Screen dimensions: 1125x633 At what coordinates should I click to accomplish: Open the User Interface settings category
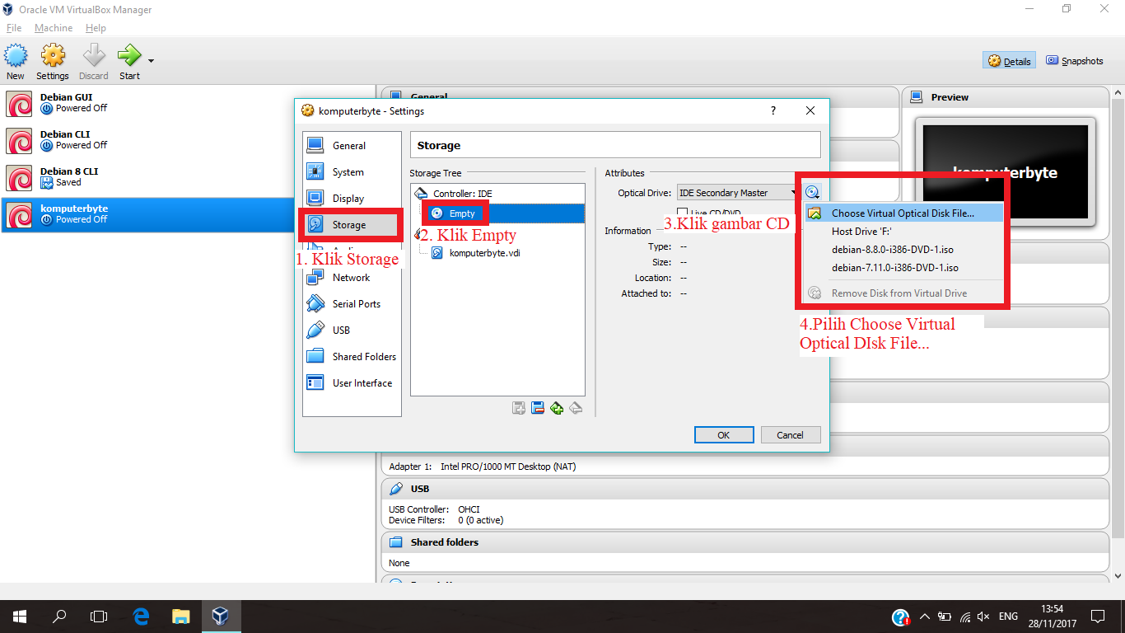[352, 383]
